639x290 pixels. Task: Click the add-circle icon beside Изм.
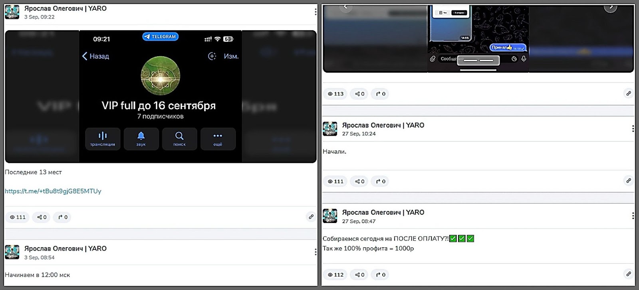(x=212, y=56)
